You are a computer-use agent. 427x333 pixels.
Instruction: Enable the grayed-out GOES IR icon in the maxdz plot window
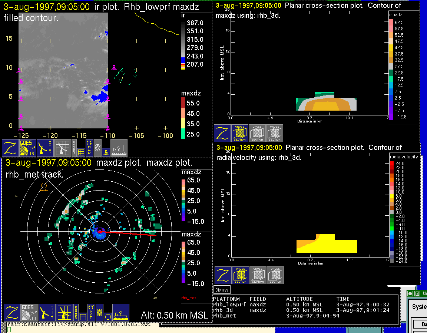[29, 313]
